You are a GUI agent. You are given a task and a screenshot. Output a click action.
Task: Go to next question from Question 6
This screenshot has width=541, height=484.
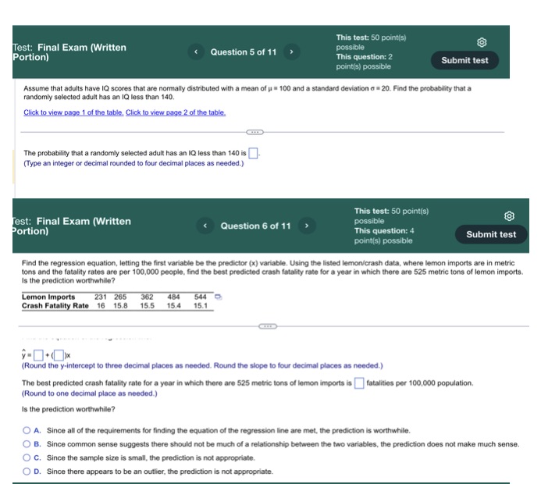[x=307, y=226]
